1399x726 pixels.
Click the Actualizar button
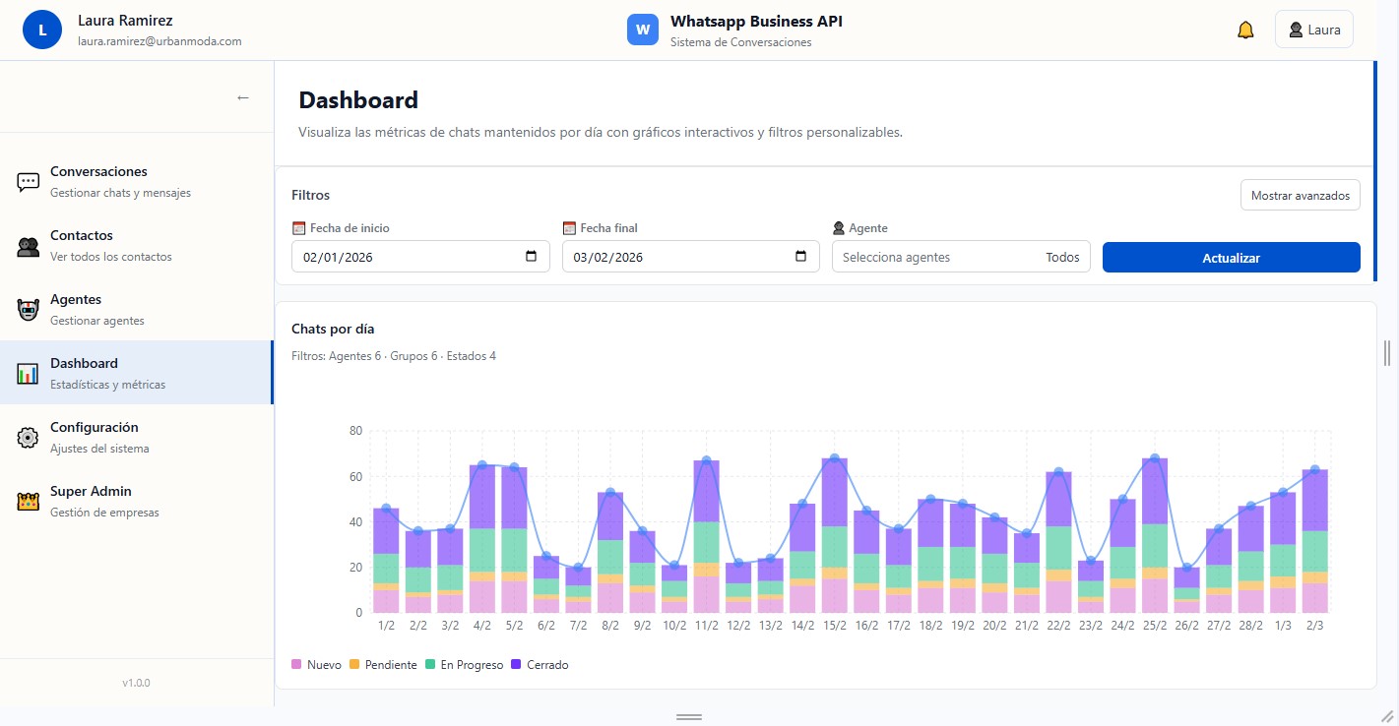pos(1231,258)
